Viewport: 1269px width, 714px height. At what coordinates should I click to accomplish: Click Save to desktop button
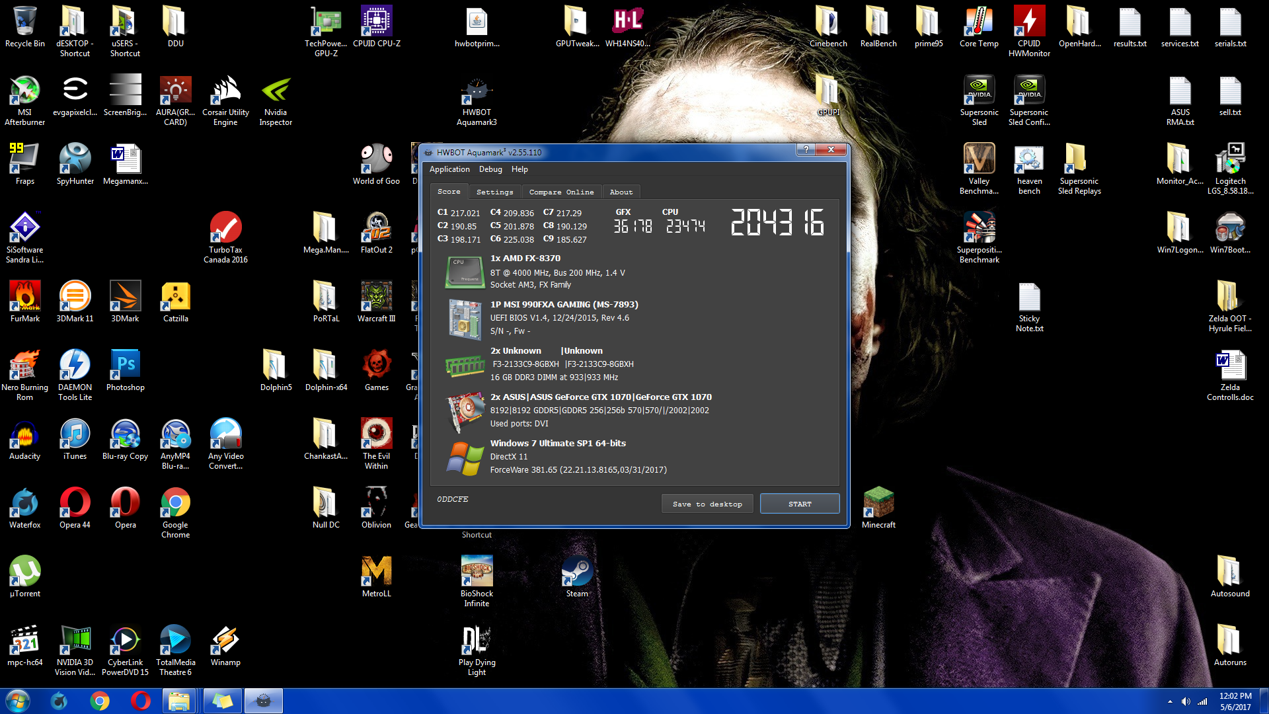(x=707, y=504)
